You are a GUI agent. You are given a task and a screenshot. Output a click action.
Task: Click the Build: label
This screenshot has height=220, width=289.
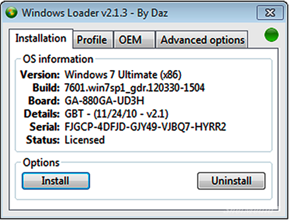(46, 88)
